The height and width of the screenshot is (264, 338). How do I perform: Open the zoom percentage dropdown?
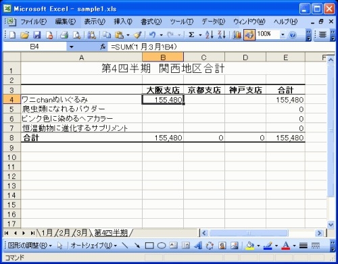pos(283,35)
